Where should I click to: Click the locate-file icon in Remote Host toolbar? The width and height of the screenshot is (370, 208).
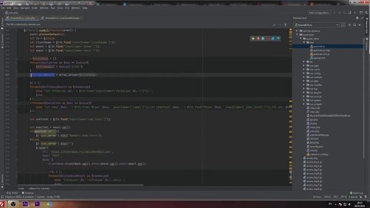pos(349,25)
